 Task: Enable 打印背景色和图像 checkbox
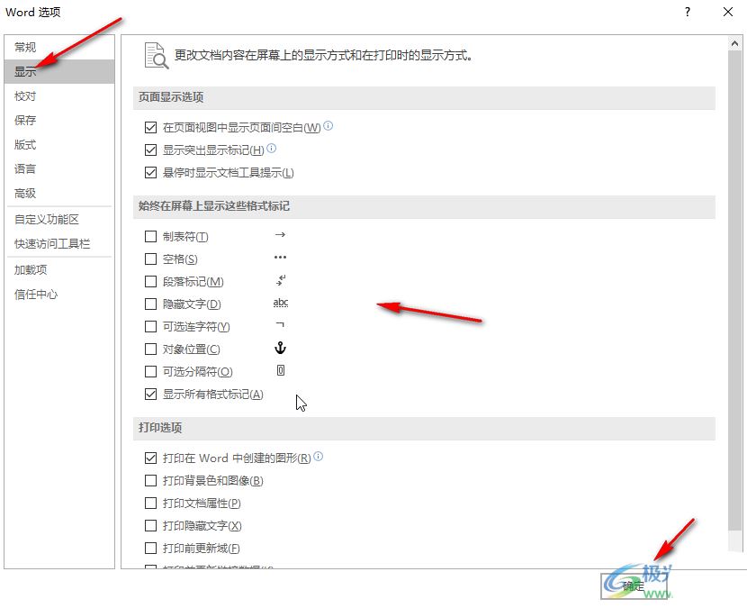150,481
